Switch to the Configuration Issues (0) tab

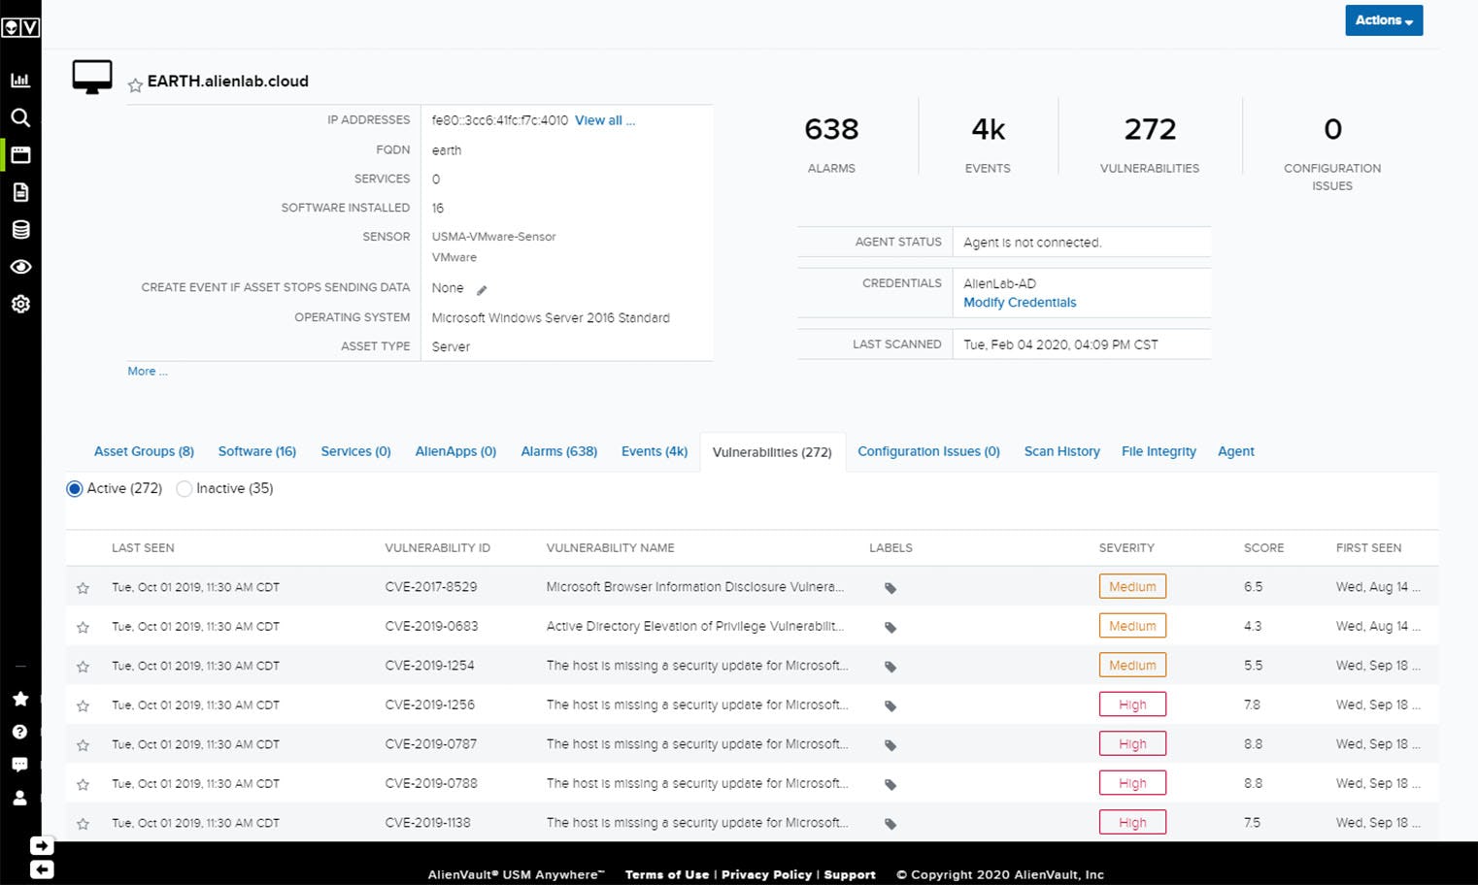[x=928, y=451]
